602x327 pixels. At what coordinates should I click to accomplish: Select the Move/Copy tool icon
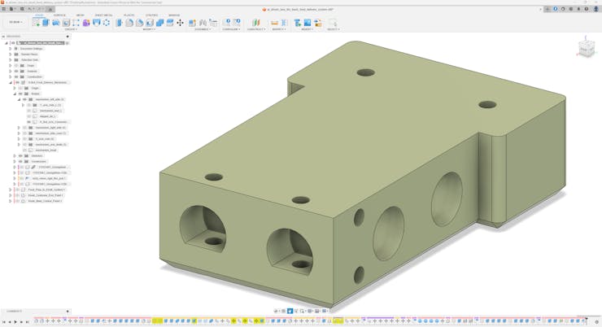click(x=180, y=23)
